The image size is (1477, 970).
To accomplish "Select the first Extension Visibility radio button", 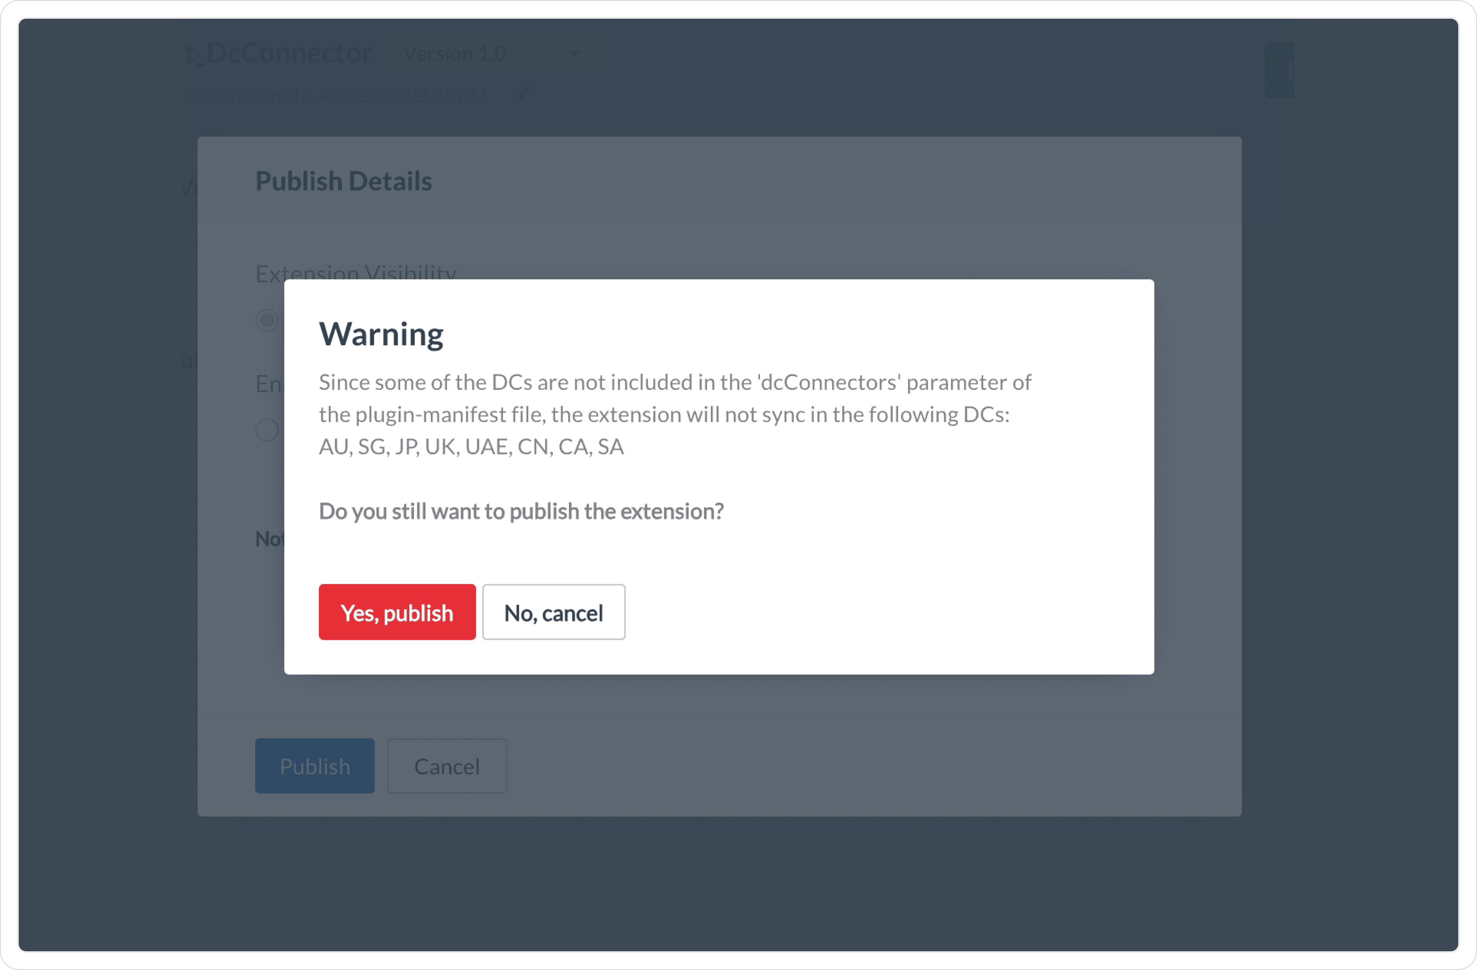I will (267, 320).
